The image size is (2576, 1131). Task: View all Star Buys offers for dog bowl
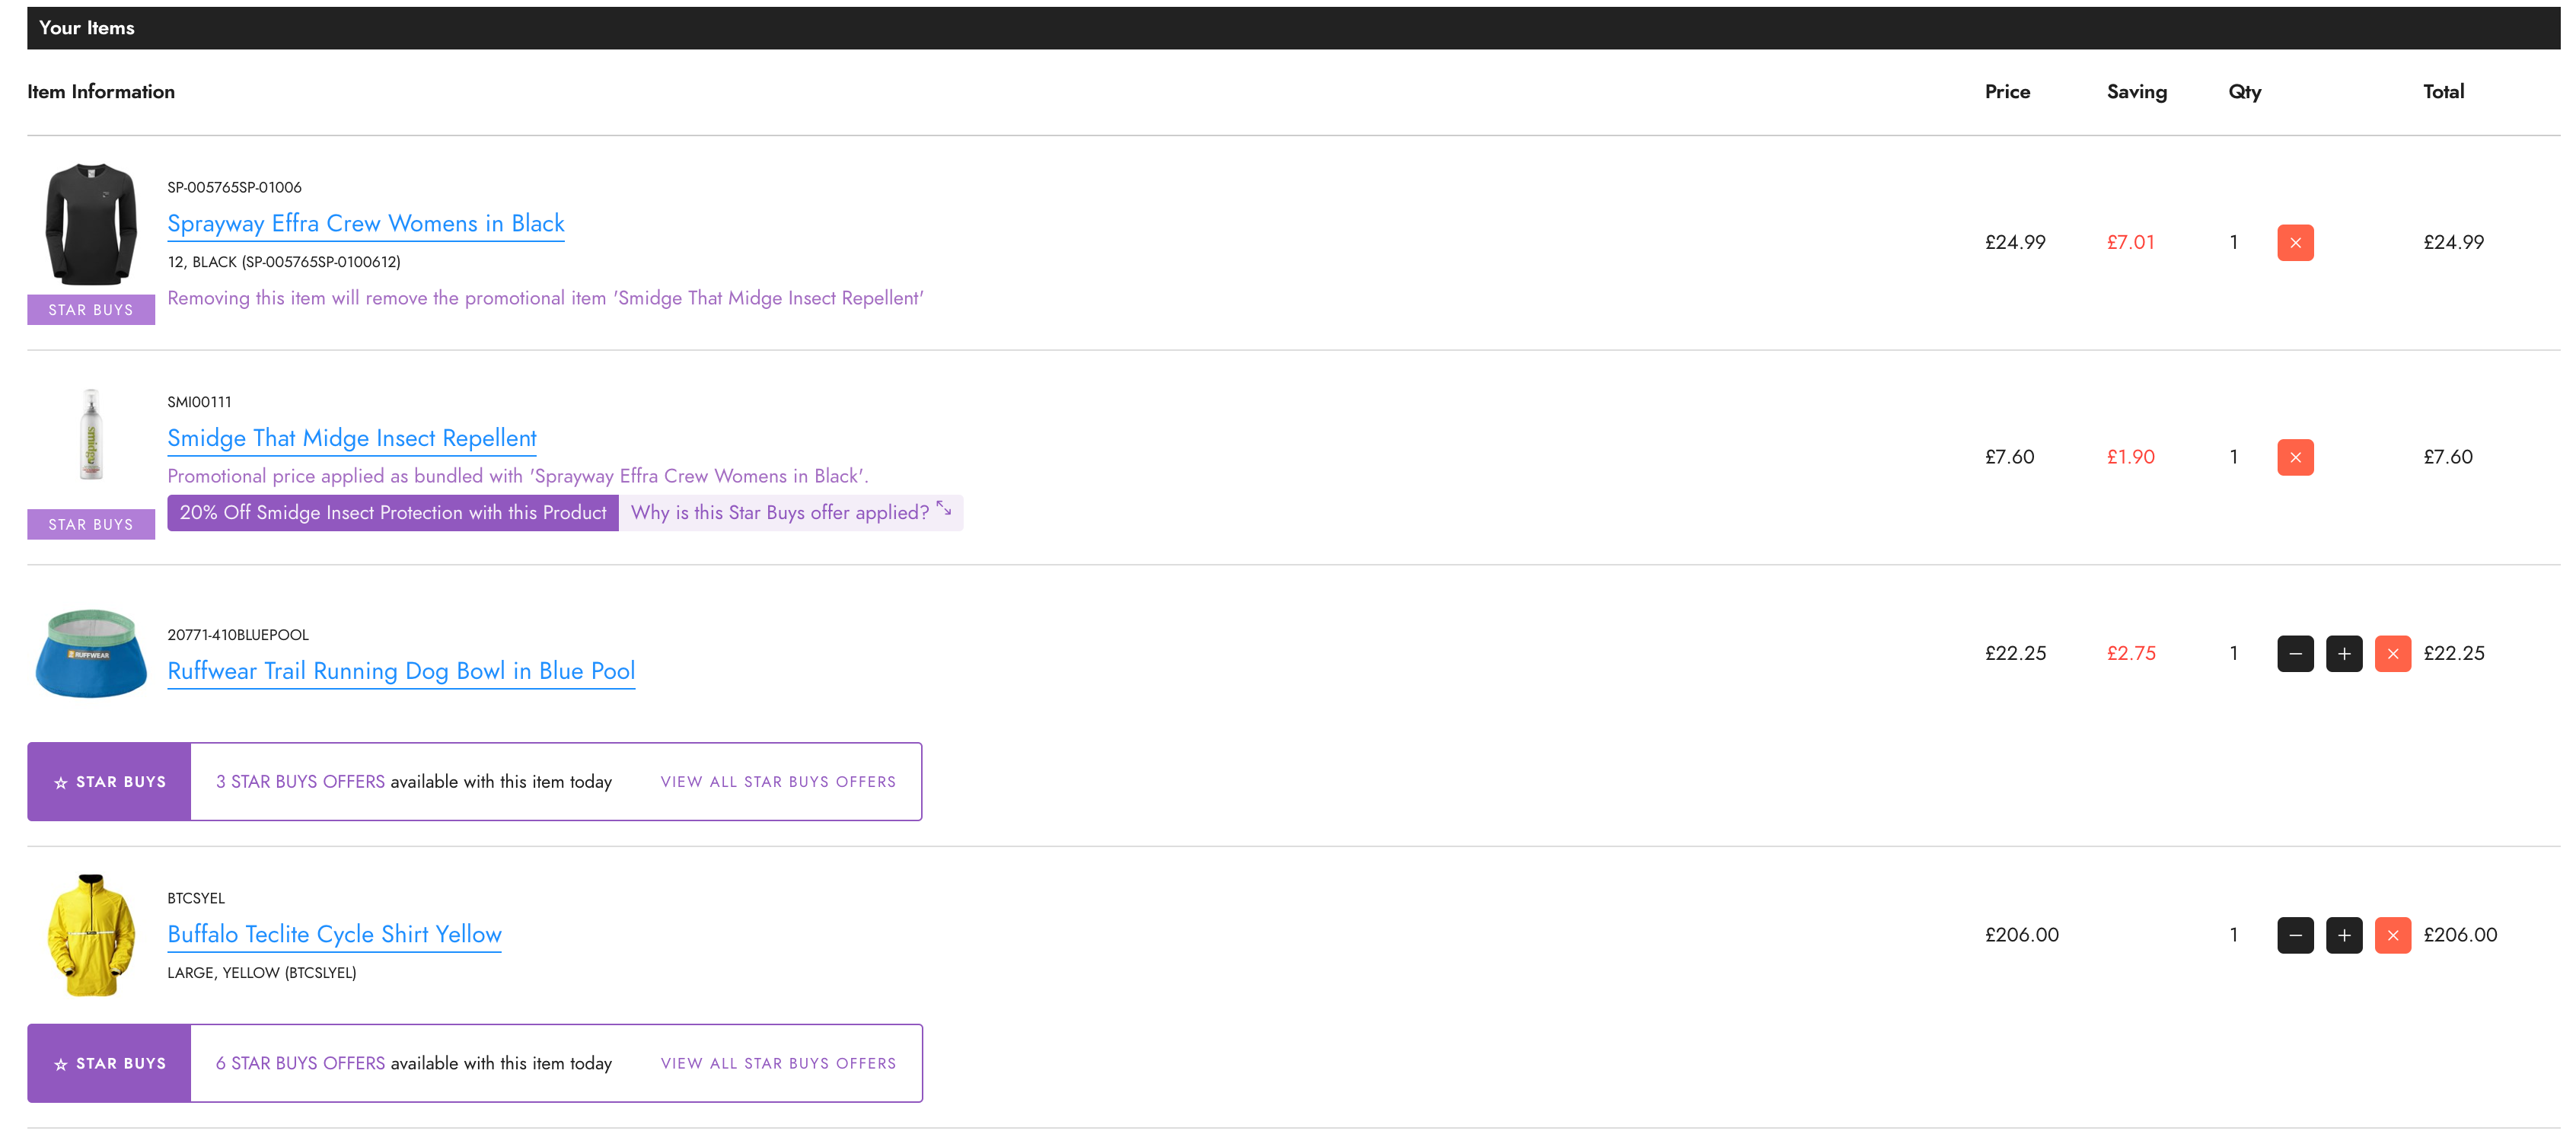point(778,782)
